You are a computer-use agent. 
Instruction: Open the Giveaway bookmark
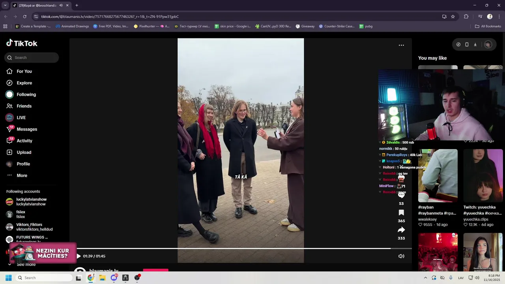(305, 26)
